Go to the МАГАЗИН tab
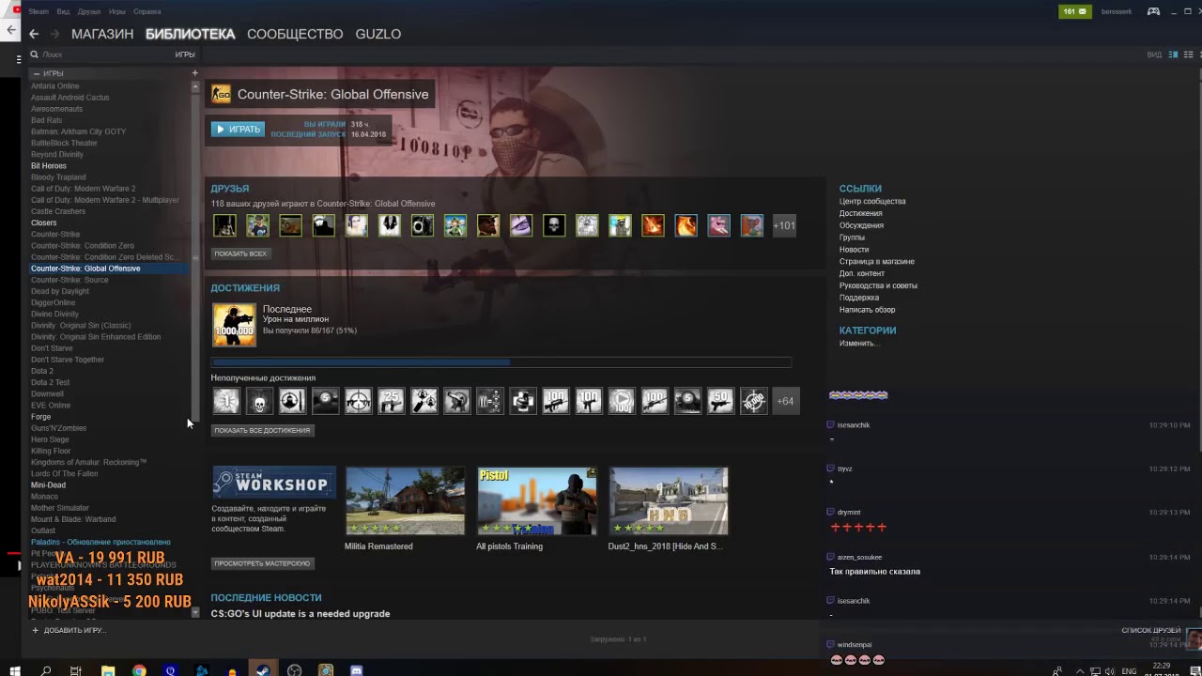 102,34
